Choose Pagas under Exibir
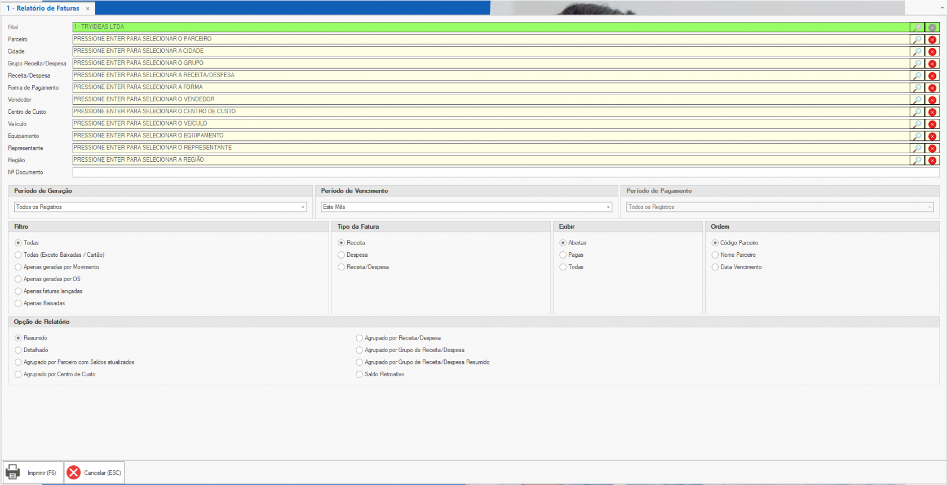The image size is (947, 485). (563, 255)
